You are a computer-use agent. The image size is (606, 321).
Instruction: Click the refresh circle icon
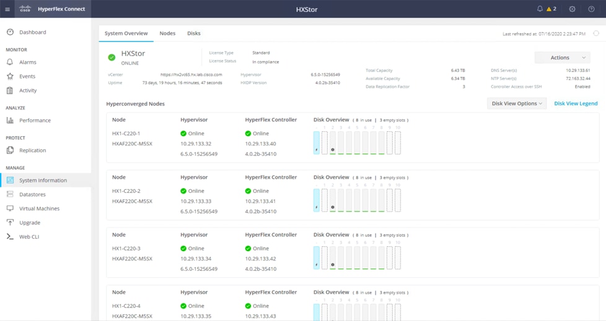pyautogui.click(x=596, y=33)
